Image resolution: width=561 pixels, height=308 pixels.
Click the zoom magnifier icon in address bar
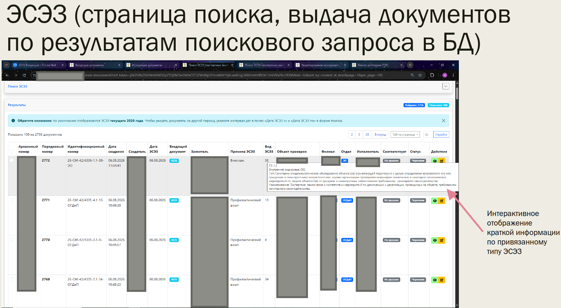pyautogui.click(x=412, y=75)
